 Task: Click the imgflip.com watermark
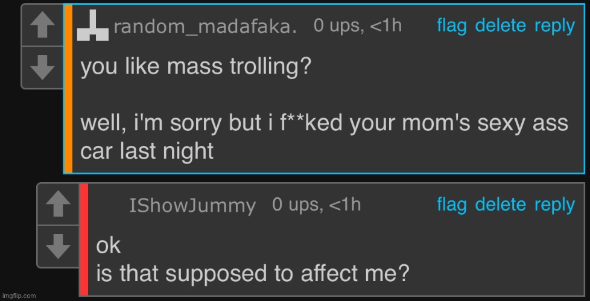click(x=19, y=296)
